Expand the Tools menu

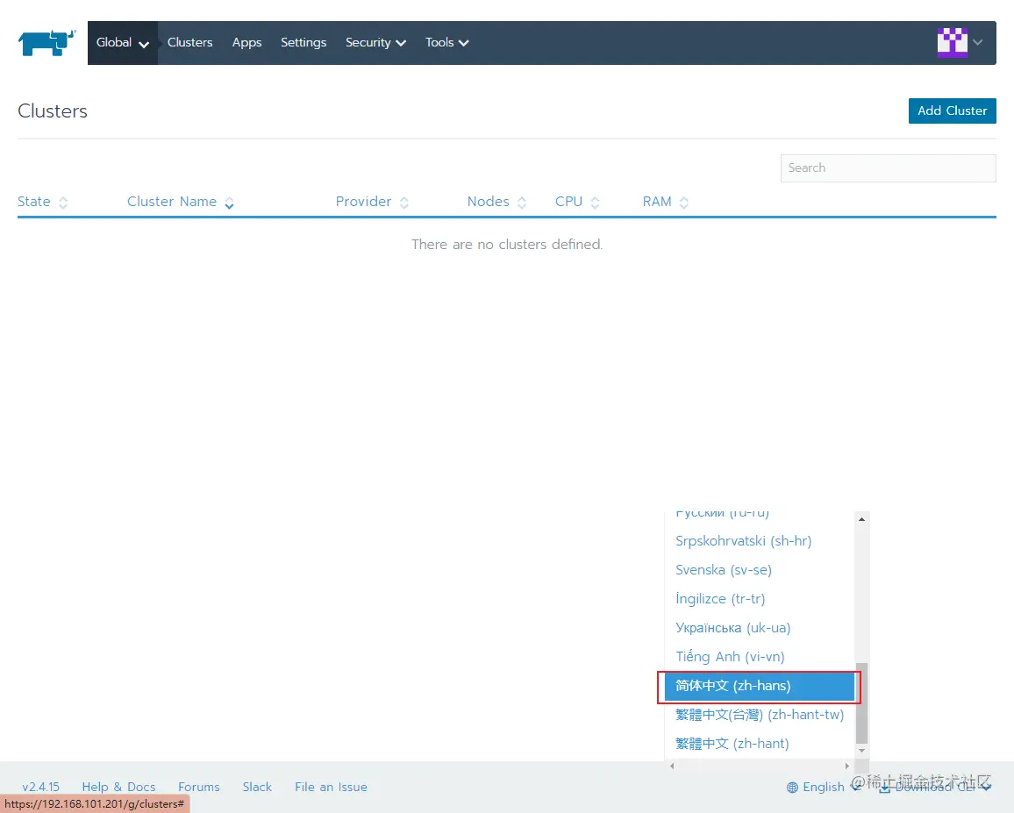pyautogui.click(x=446, y=43)
